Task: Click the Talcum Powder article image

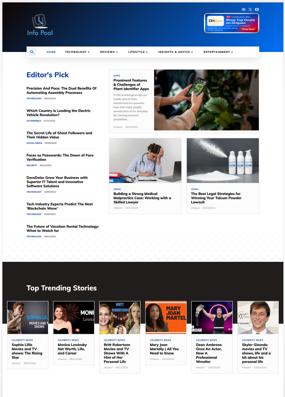Action: coord(223,160)
